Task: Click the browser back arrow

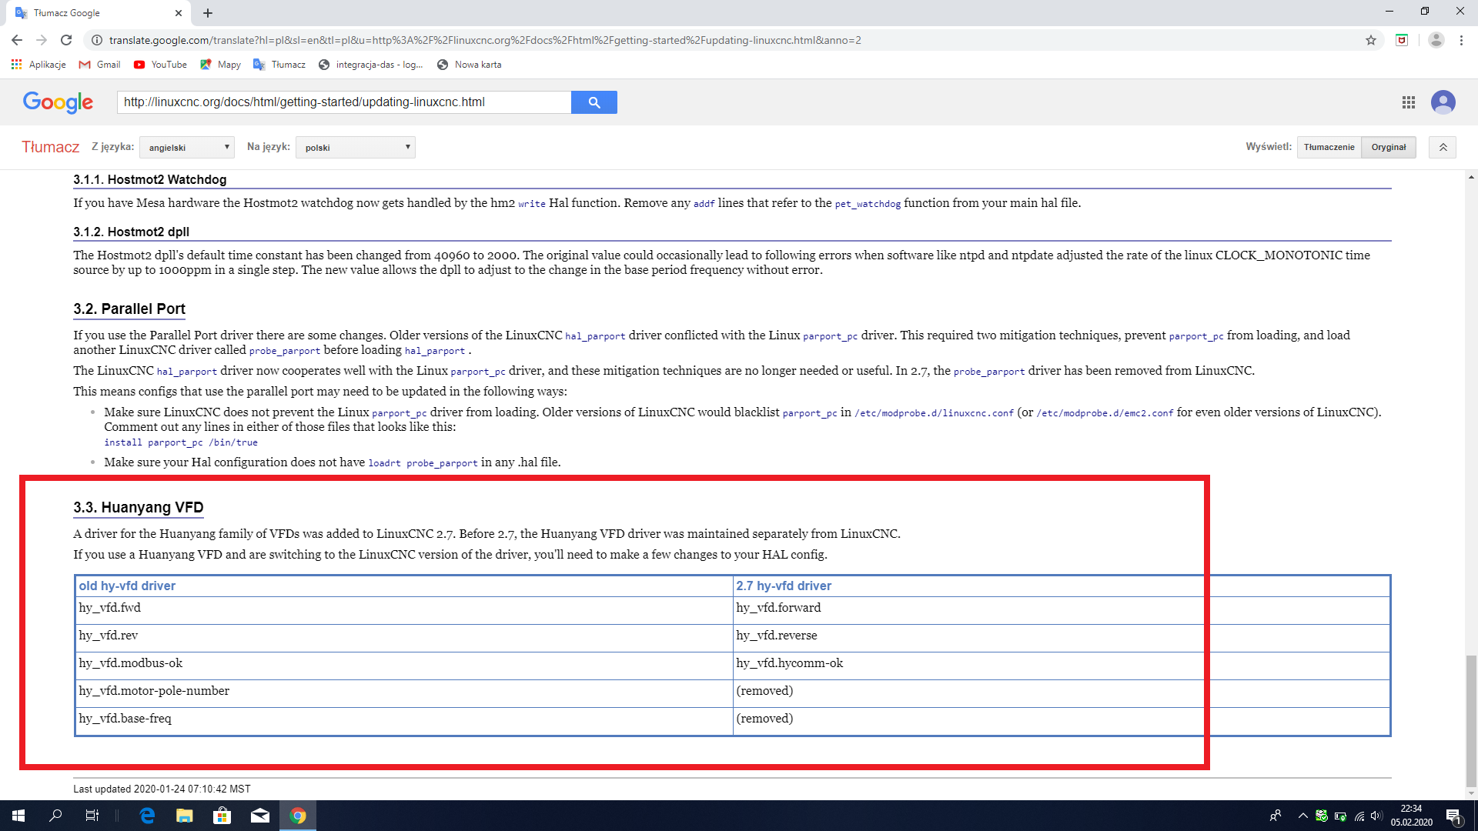Action: pyautogui.click(x=17, y=40)
